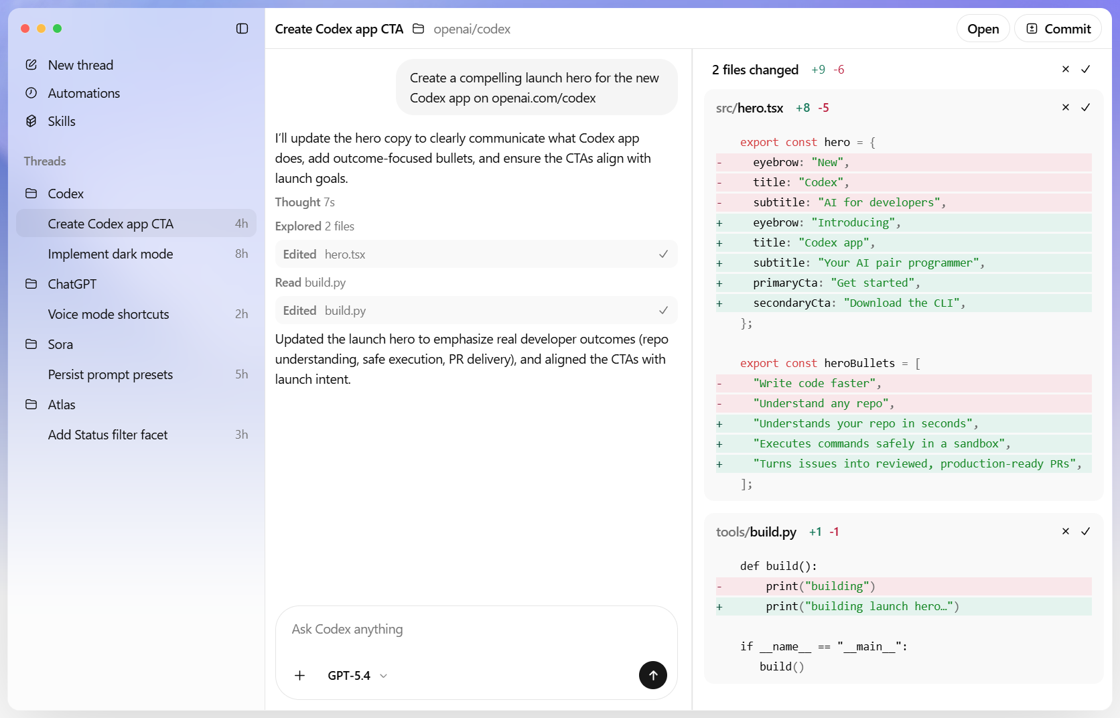
Task: Accept changes for tools/build.py
Action: (x=1086, y=531)
